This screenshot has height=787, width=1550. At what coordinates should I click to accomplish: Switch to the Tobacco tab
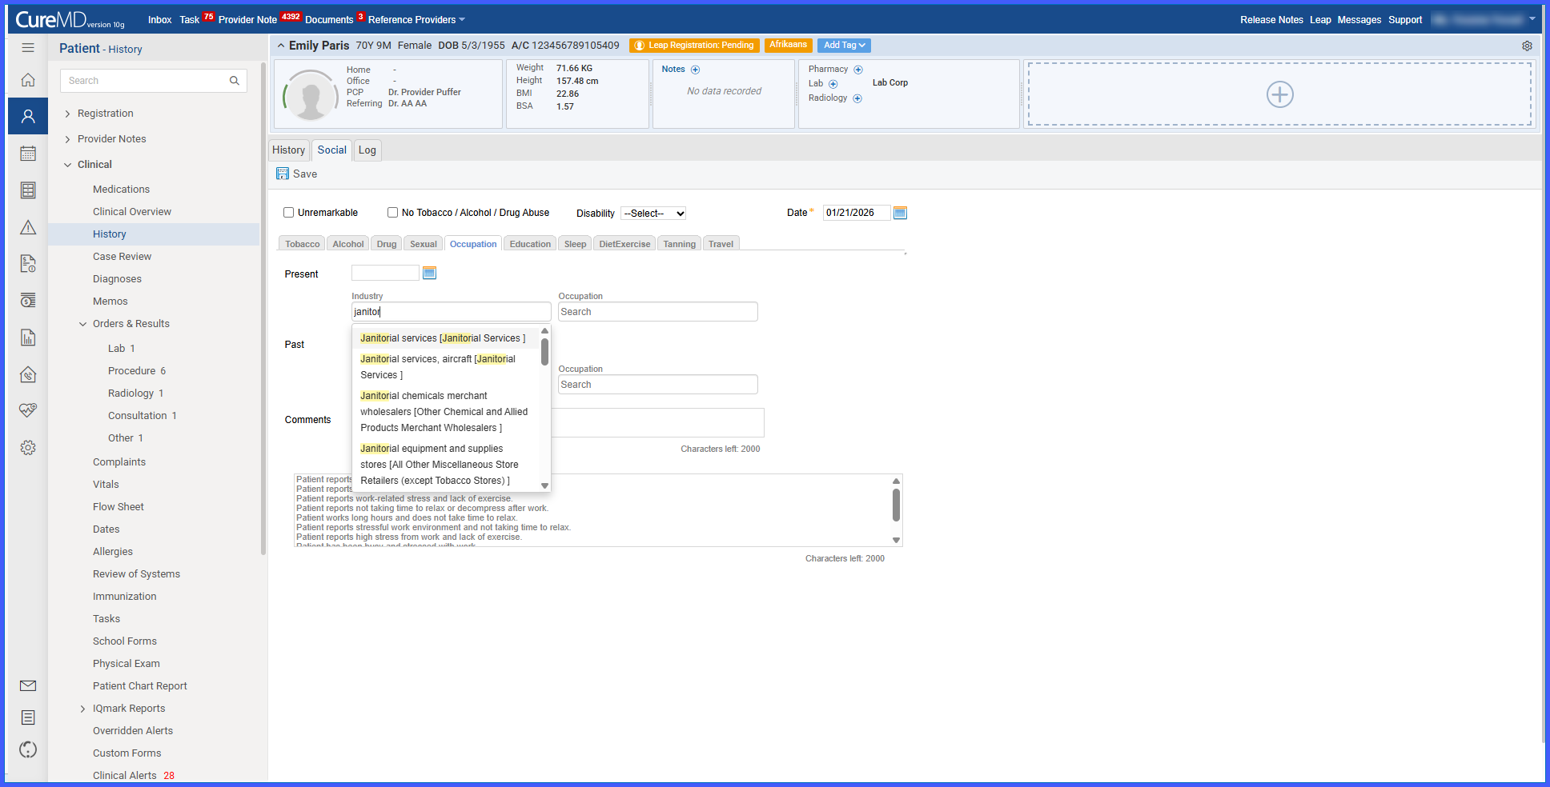303,244
